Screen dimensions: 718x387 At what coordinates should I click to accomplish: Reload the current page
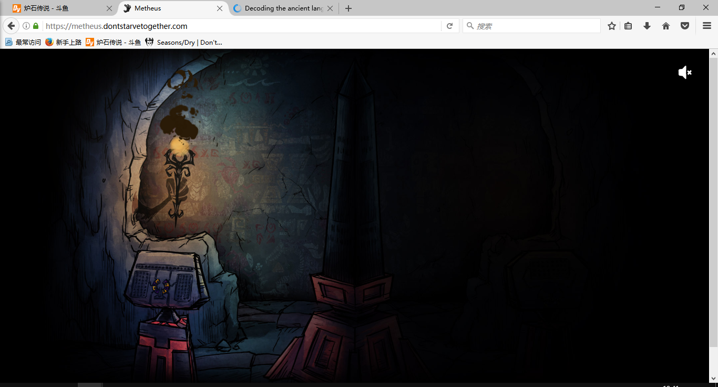click(x=449, y=26)
